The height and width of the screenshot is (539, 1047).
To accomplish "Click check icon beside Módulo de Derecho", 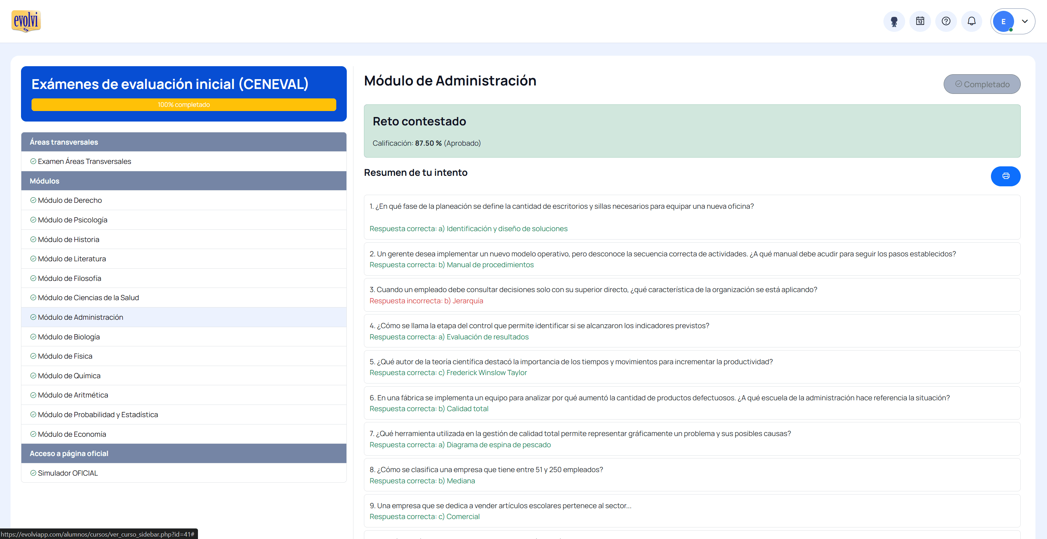I will tap(33, 200).
